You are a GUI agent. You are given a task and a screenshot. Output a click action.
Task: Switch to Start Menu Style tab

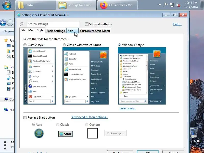click(32, 30)
